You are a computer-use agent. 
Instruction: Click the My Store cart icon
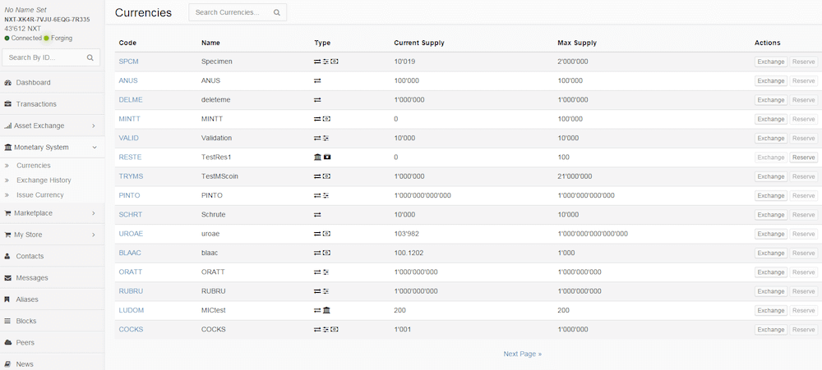8,235
